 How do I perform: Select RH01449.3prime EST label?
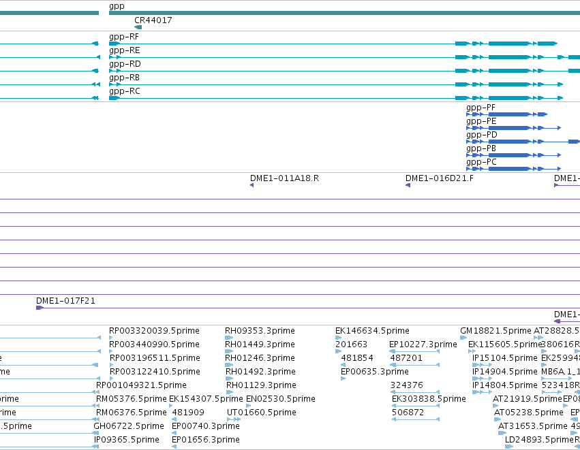tap(261, 344)
